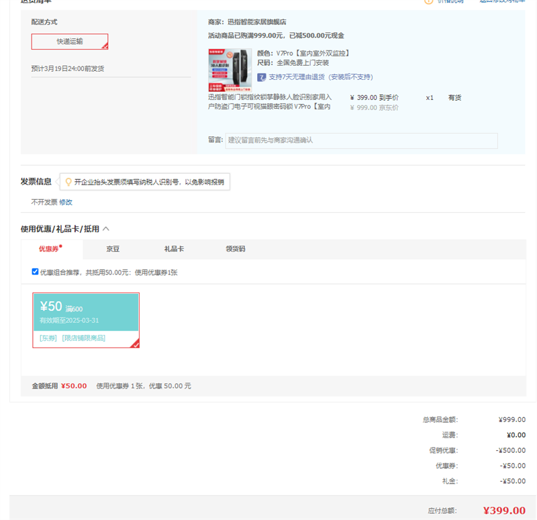Click 修改 to edit invoice information
The width and height of the screenshot is (537, 520).
point(66,202)
